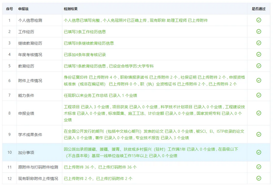Viewport: 273px width, 187px height.
Task: Click the 是否通过 column header
Action: (x=258, y=9)
